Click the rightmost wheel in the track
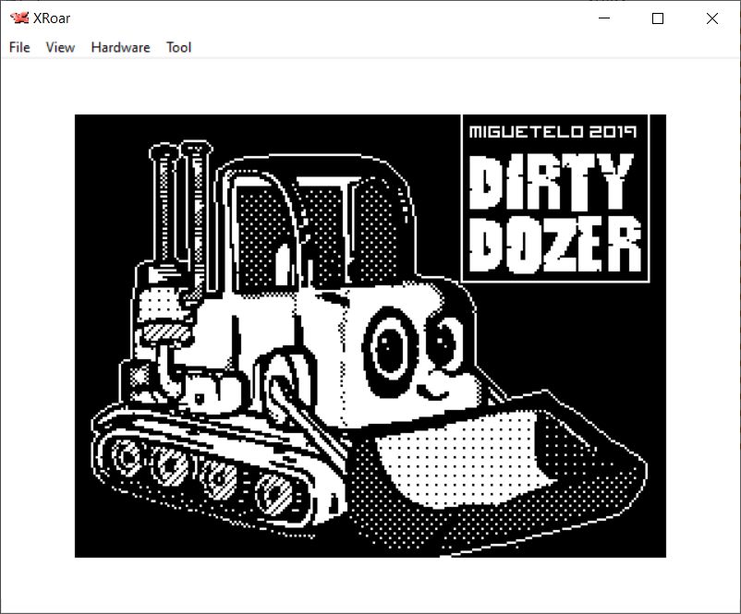Image resolution: width=741 pixels, height=614 pixels. point(275,492)
